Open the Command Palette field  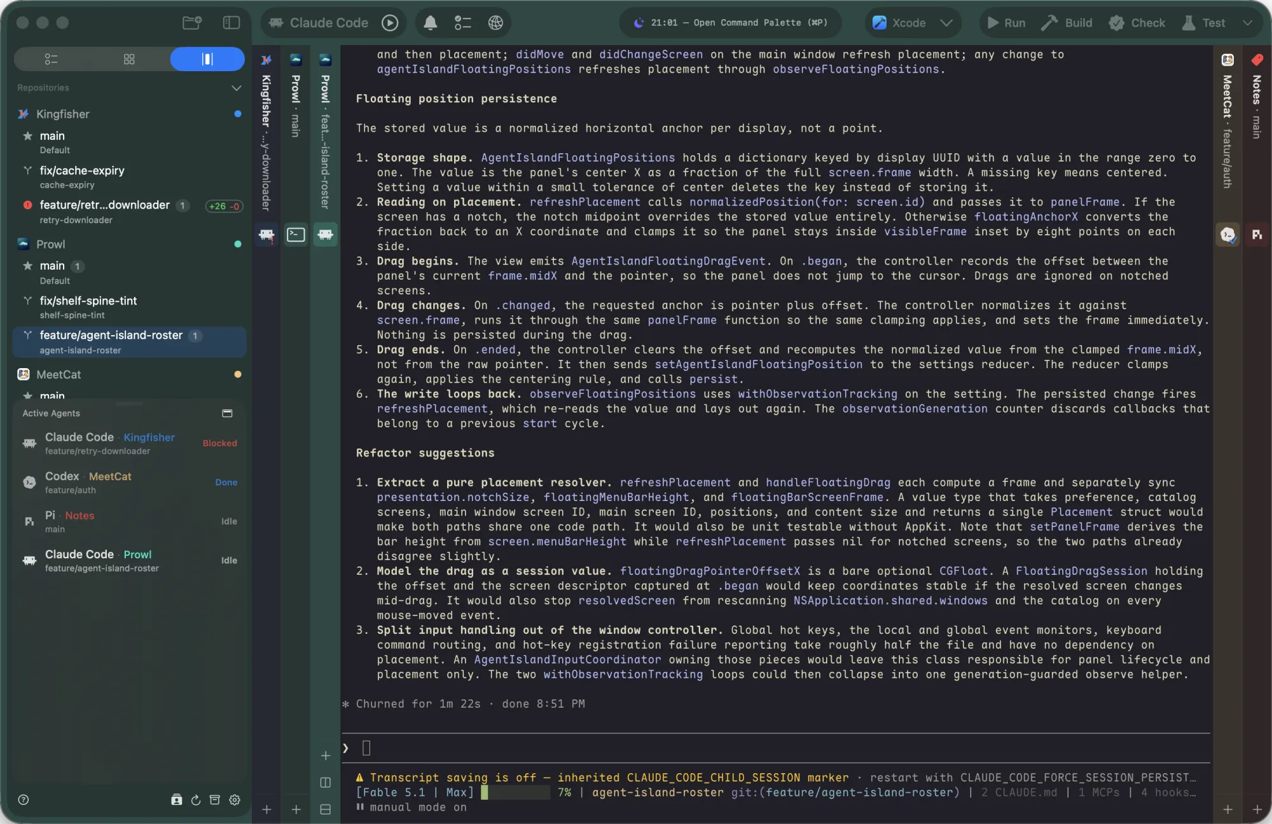[730, 23]
